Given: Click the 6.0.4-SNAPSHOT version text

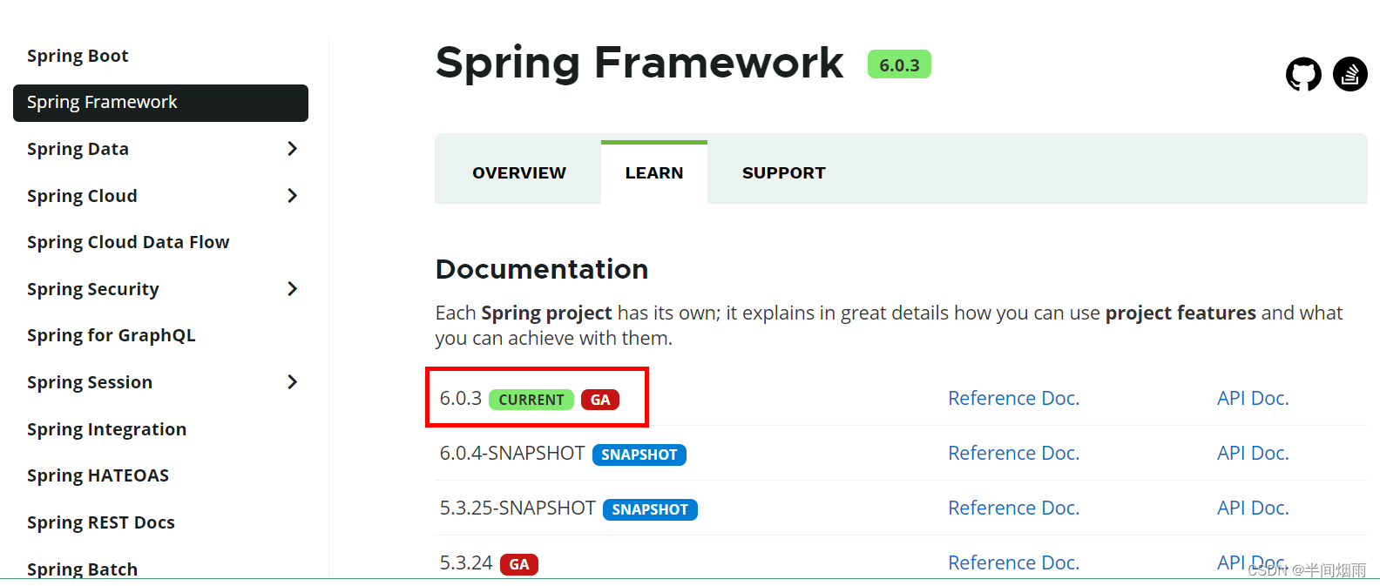Looking at the screenshot, I should coord(512,453).
